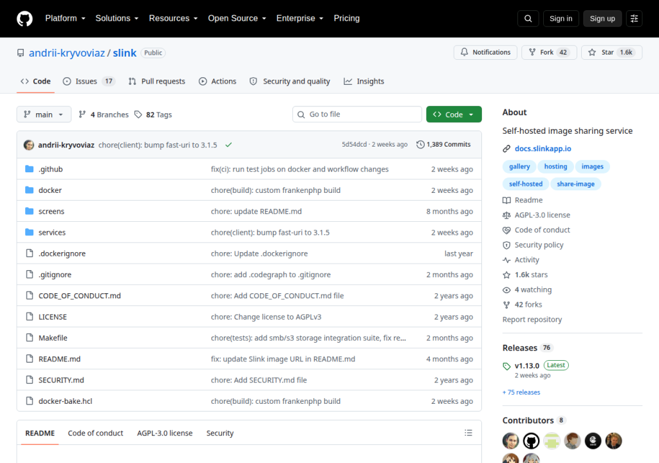The height and width of the screenshot is (463, 659).
Task: Open the .dockerignore file
Action: [x=62, y=253]
